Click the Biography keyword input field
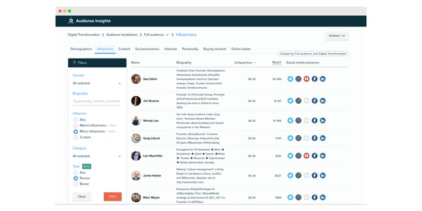The image size is (422, 211). pos(96,101)
